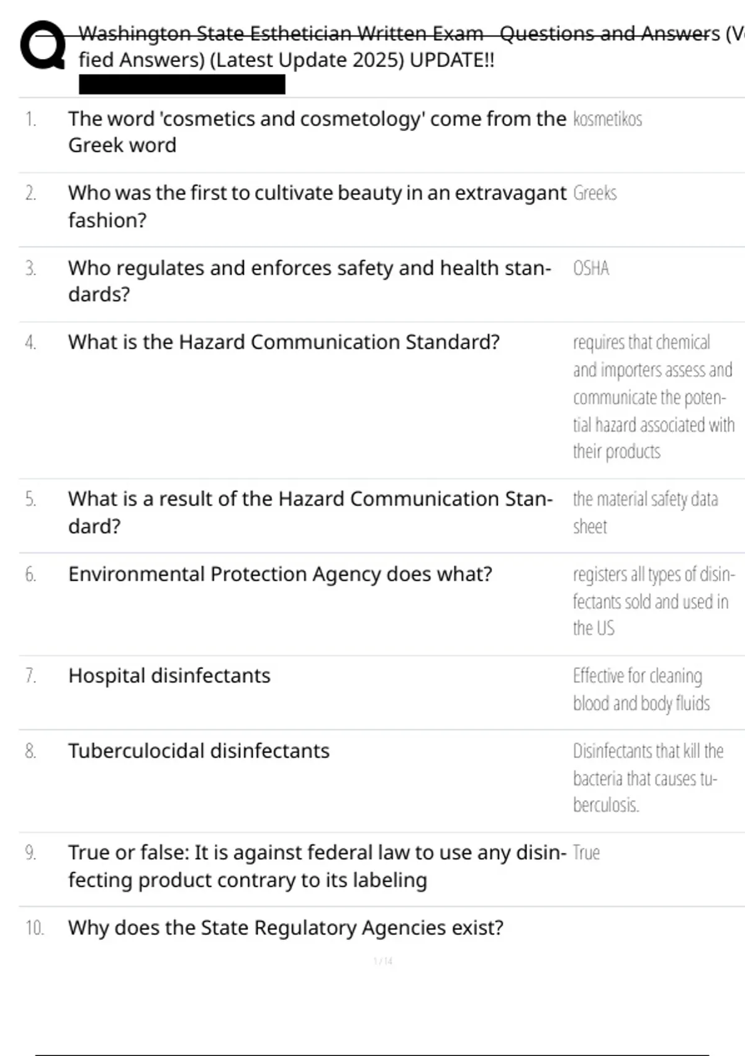Click the black redacted author bar
The height and width of the screenshot is (1056, 745).
click(x=182, y=84)
